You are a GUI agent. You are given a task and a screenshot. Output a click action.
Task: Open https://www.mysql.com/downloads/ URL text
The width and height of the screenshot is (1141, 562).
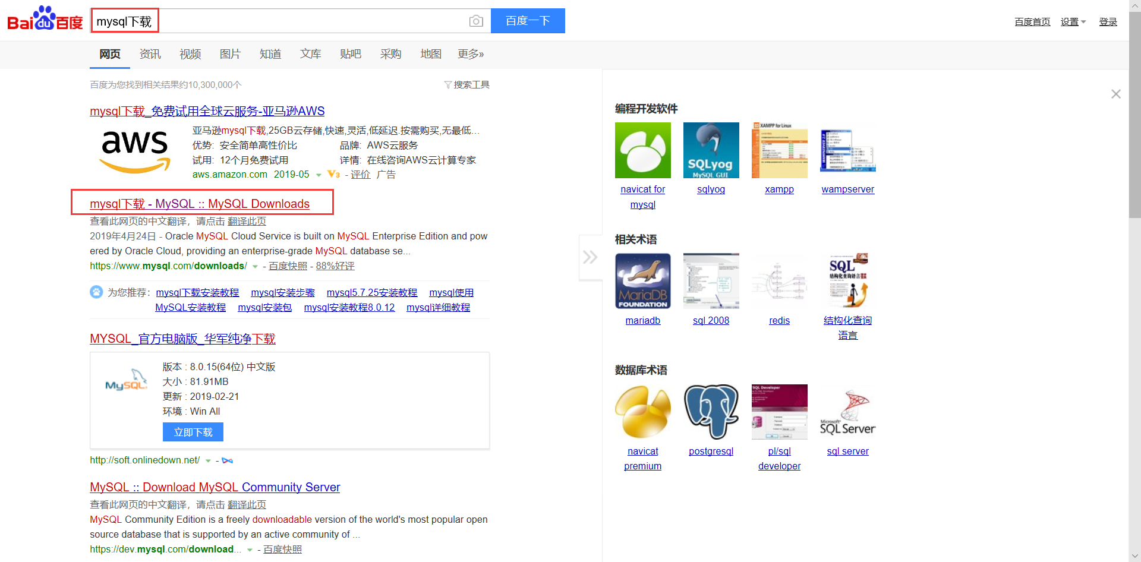(168, 266)
